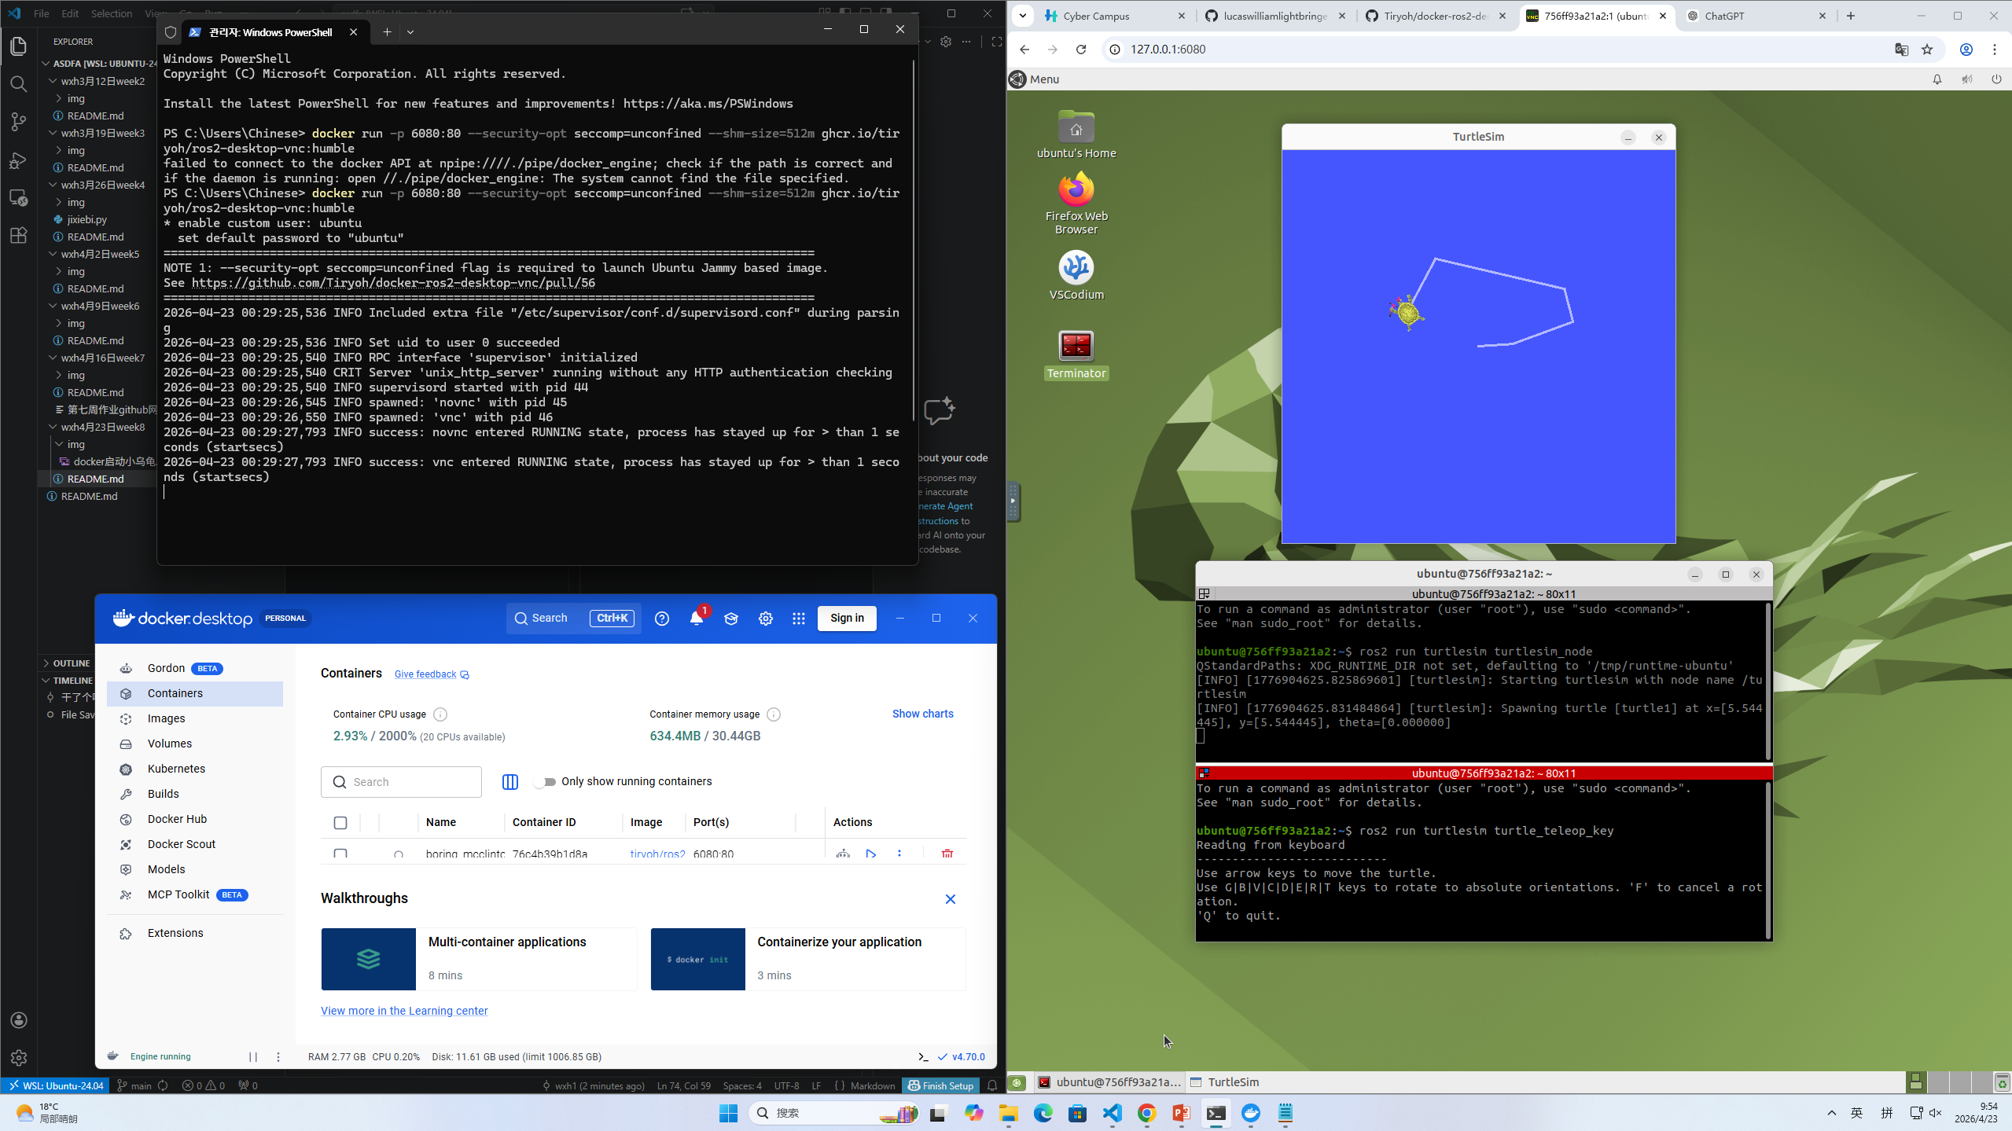Viewport: 2012px width, 1131px height.
Task: Open the Search view in VS Code
Action: point(19,83)
